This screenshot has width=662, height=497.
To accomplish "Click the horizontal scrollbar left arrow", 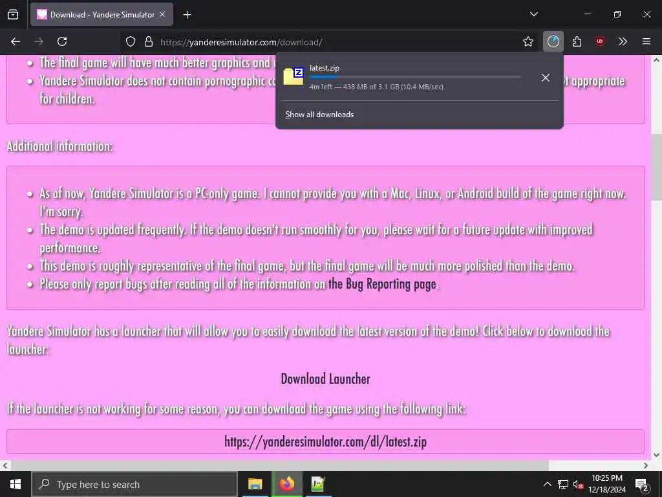I will 5,466.
